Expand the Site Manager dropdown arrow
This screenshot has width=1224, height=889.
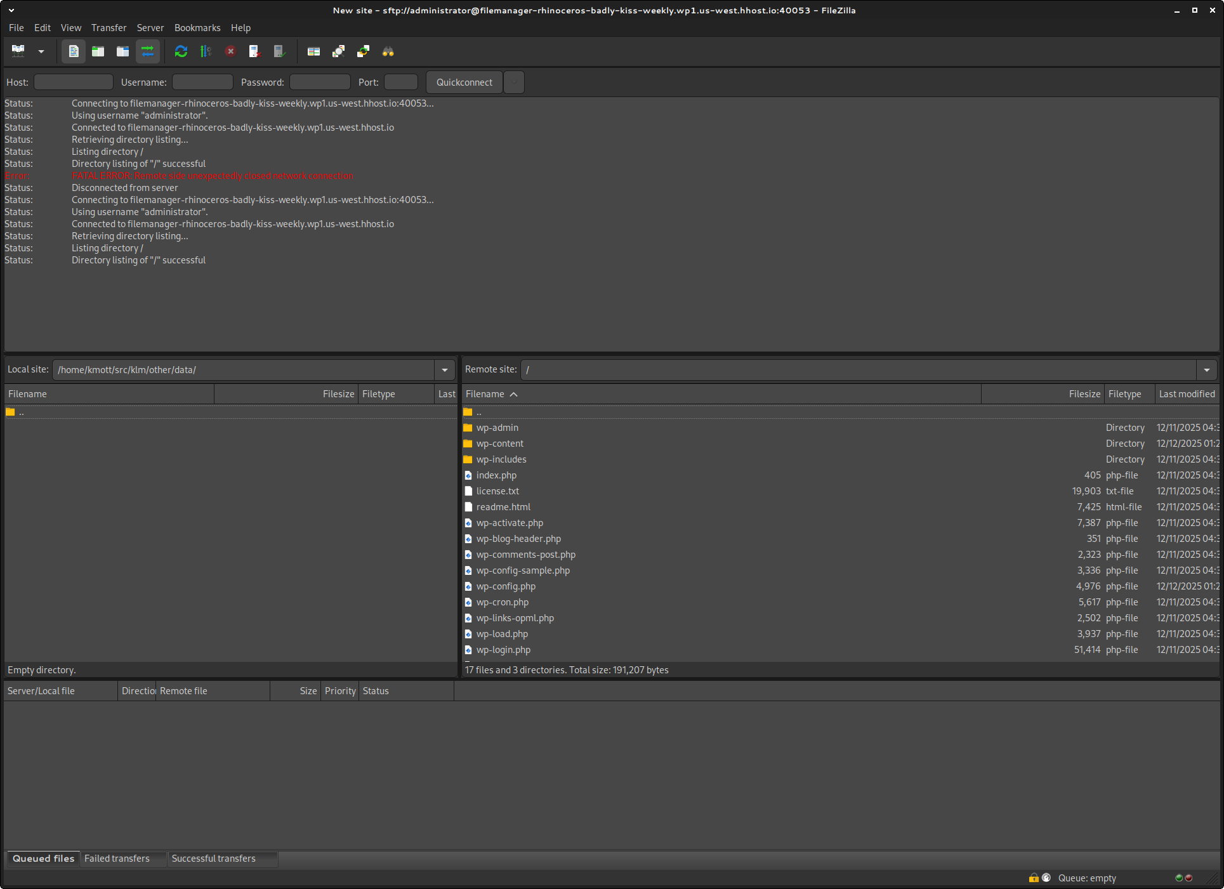click(x=41, y=51)
